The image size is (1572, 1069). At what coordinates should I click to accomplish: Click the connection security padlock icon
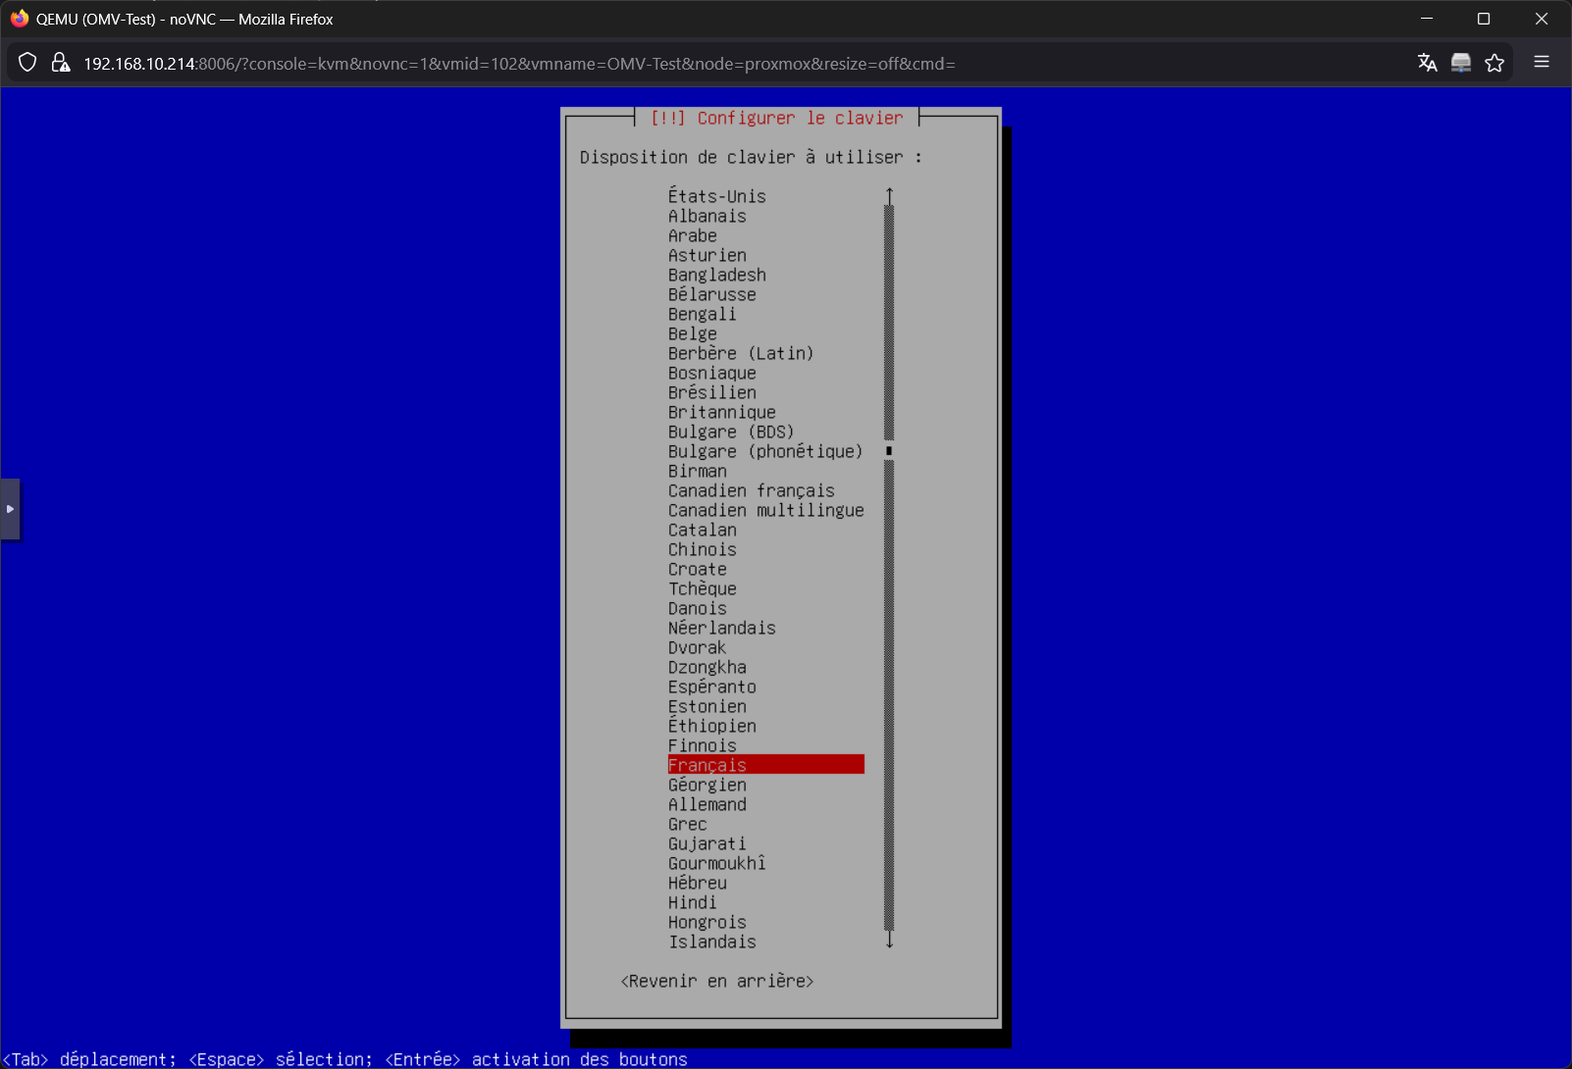pyautogui.click(x=61, y=63)
